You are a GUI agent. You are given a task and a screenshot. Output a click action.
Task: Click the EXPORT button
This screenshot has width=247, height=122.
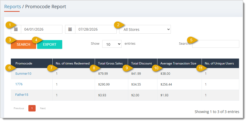[x=50, y=44]
